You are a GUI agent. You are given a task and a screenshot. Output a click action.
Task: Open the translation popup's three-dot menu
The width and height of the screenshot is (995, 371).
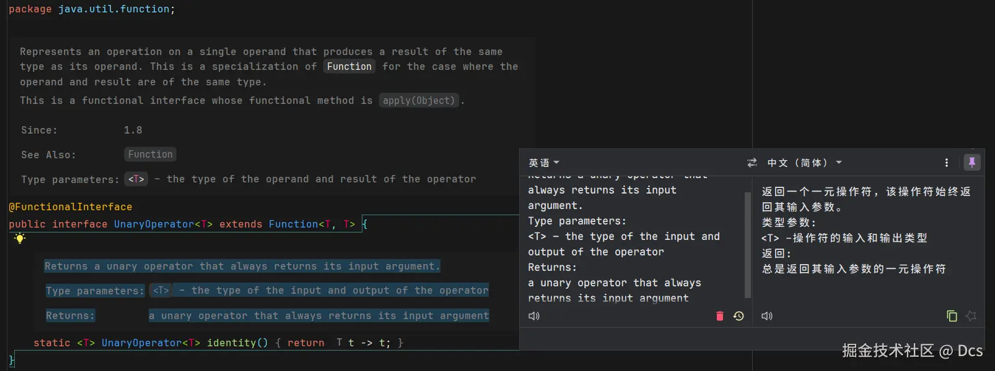click(x=946, y=163)
